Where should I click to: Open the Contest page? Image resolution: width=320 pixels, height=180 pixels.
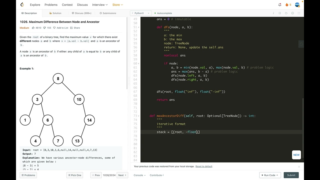pos(67,5)
